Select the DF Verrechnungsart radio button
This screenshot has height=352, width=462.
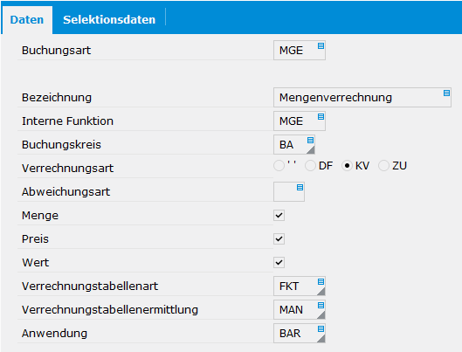tap(310, 166)
